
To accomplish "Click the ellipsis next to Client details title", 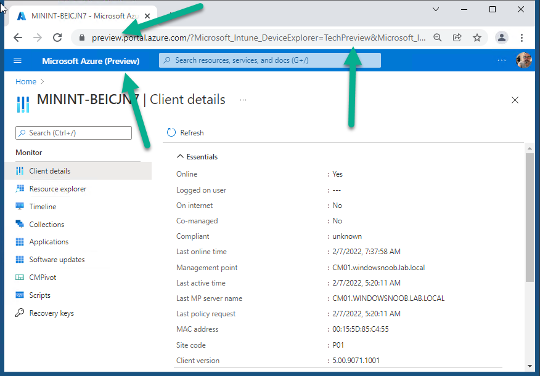I will coord(243,100).
